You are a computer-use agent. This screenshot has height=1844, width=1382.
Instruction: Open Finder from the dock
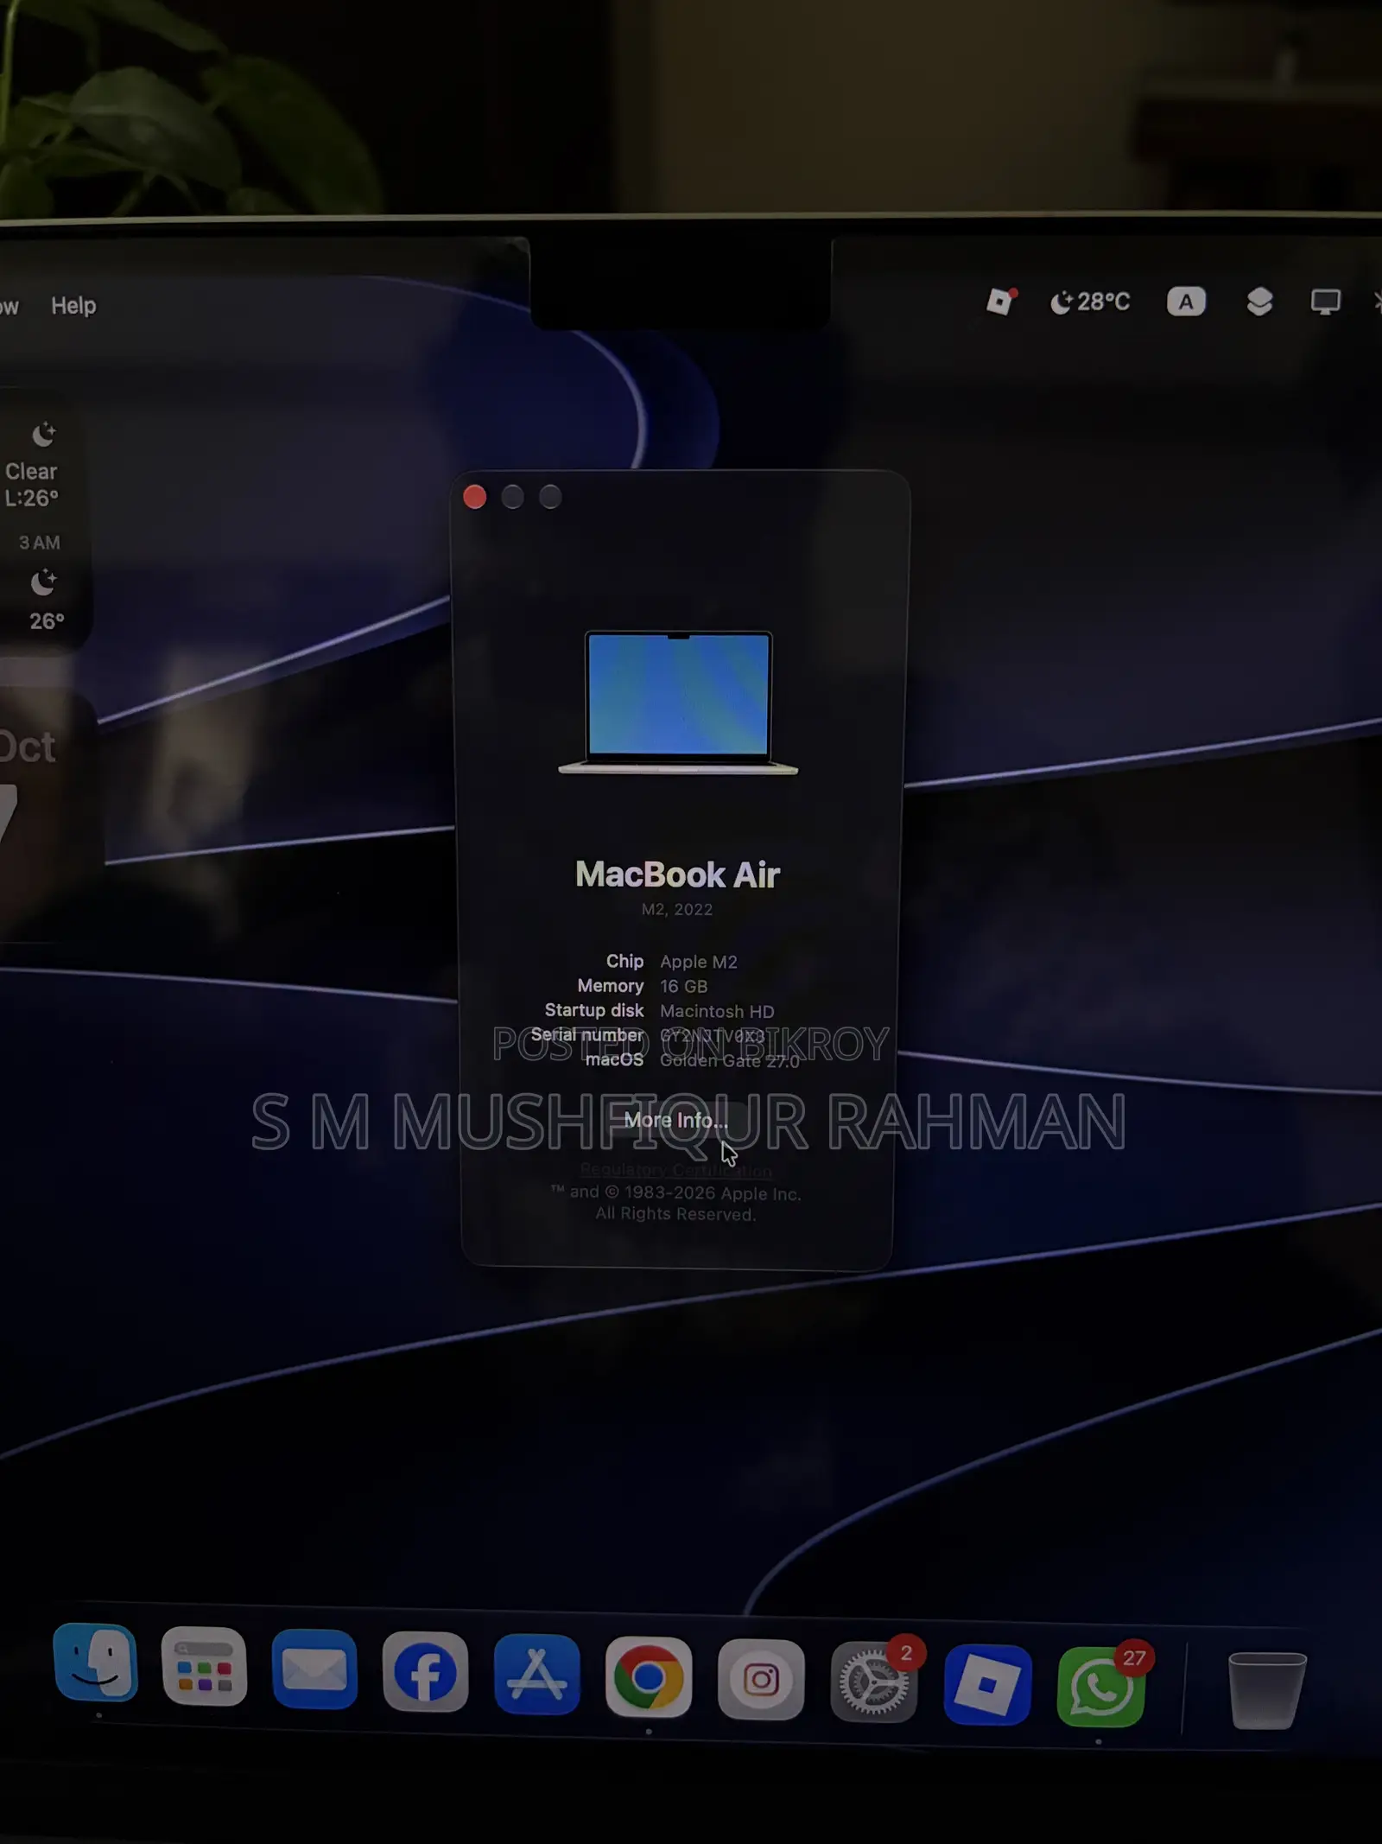click(95, 1663)
